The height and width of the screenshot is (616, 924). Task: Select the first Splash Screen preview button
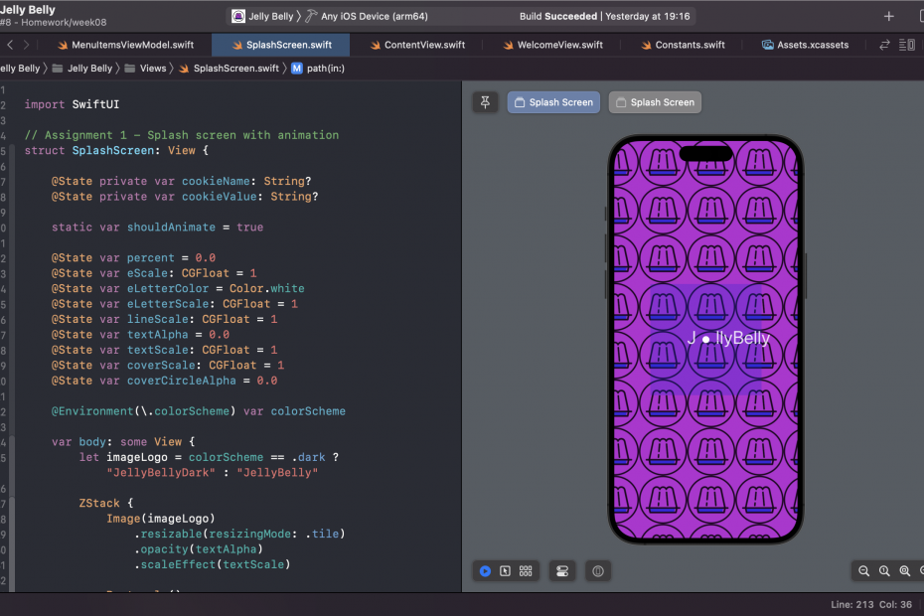(553, 102)
